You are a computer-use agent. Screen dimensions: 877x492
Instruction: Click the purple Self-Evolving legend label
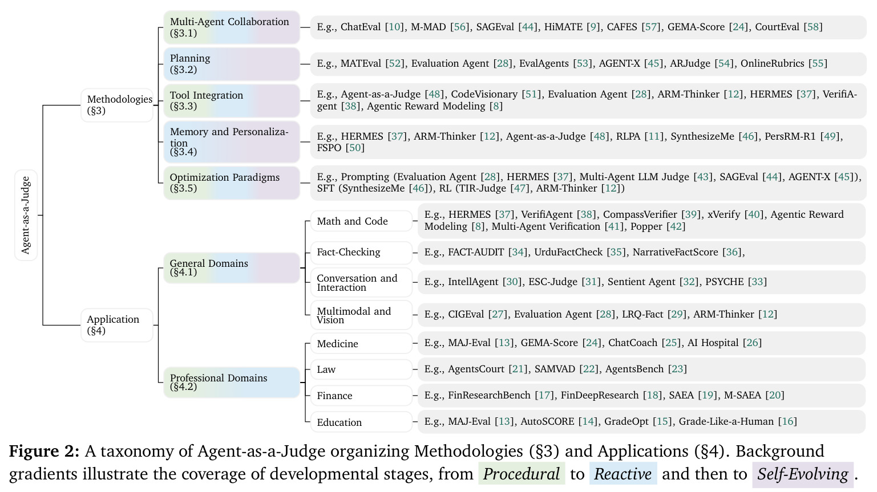pos(803,474)
